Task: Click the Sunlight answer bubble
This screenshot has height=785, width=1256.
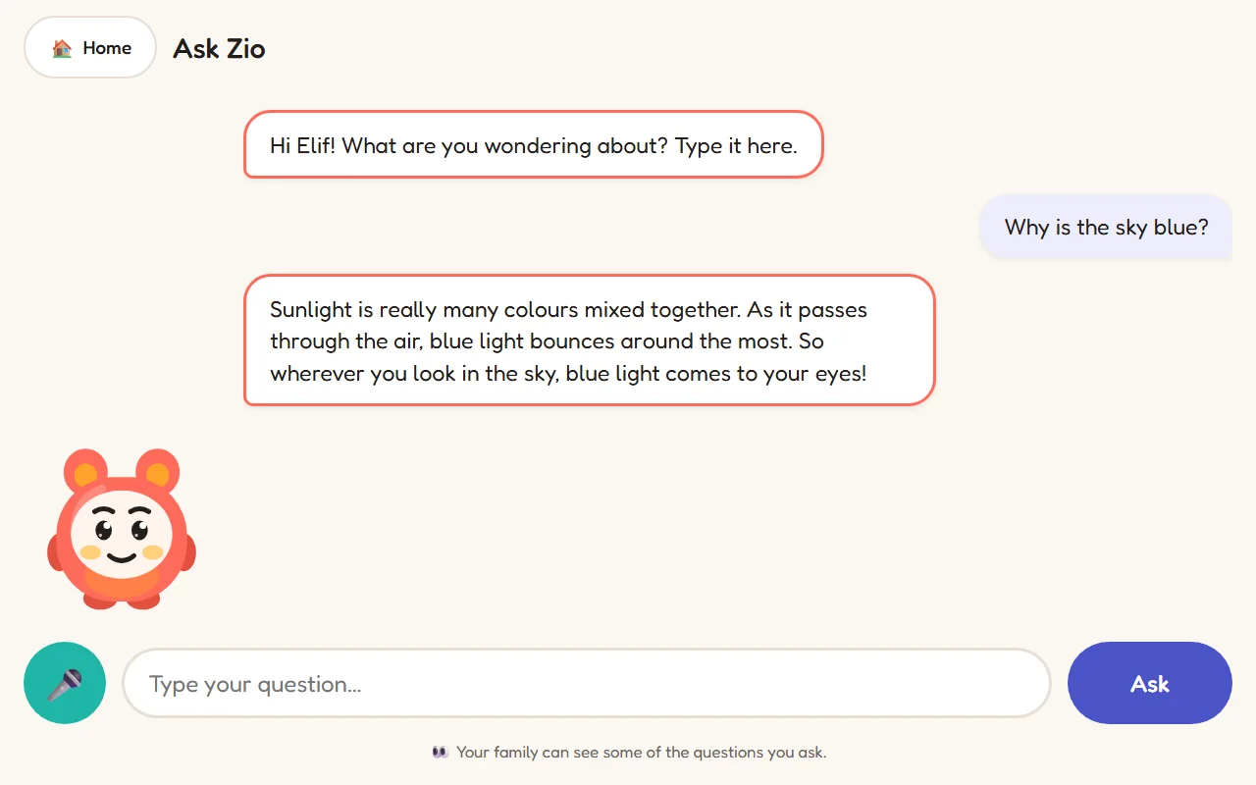Action: (x=589, y=340)
